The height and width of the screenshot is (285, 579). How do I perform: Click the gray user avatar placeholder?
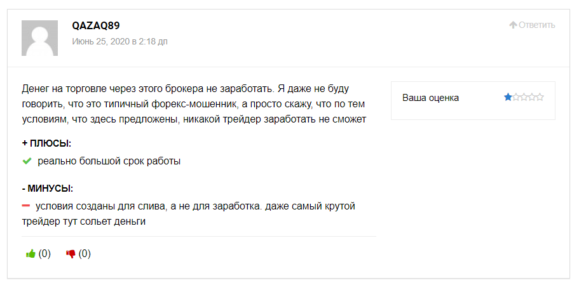click(44, 37)
